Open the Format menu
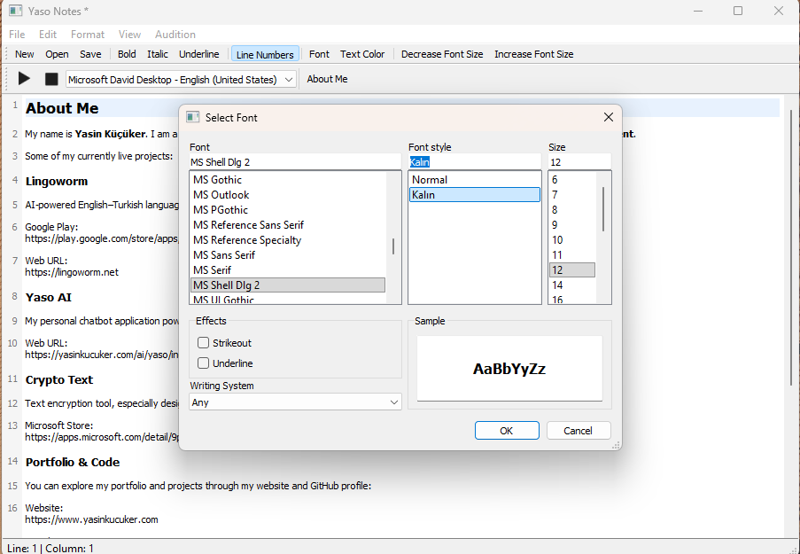Image resolution: width=800 pixels, height=554 pixels. [x=88, y=35]
